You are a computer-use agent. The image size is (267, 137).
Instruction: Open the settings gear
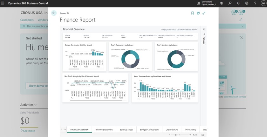tap(247, 3)
